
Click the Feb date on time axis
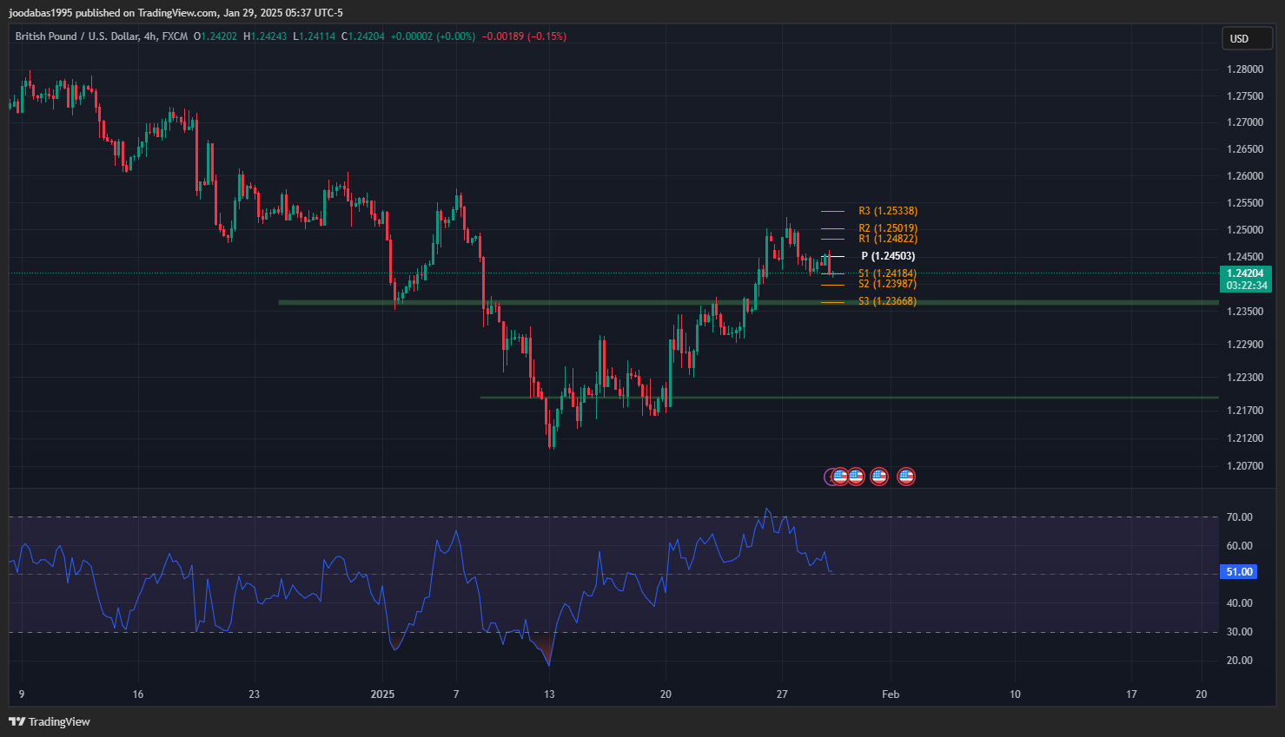tap(891, 694)
